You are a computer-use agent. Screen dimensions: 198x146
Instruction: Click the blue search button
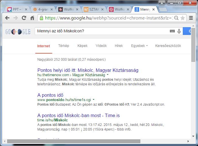[187, 31]
